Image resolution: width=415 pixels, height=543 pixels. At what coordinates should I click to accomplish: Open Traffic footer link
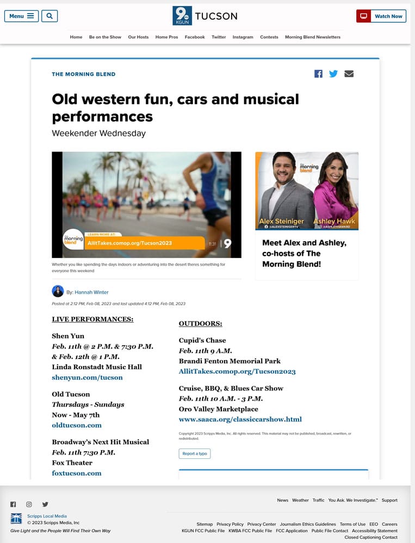(x=318, y=500)
